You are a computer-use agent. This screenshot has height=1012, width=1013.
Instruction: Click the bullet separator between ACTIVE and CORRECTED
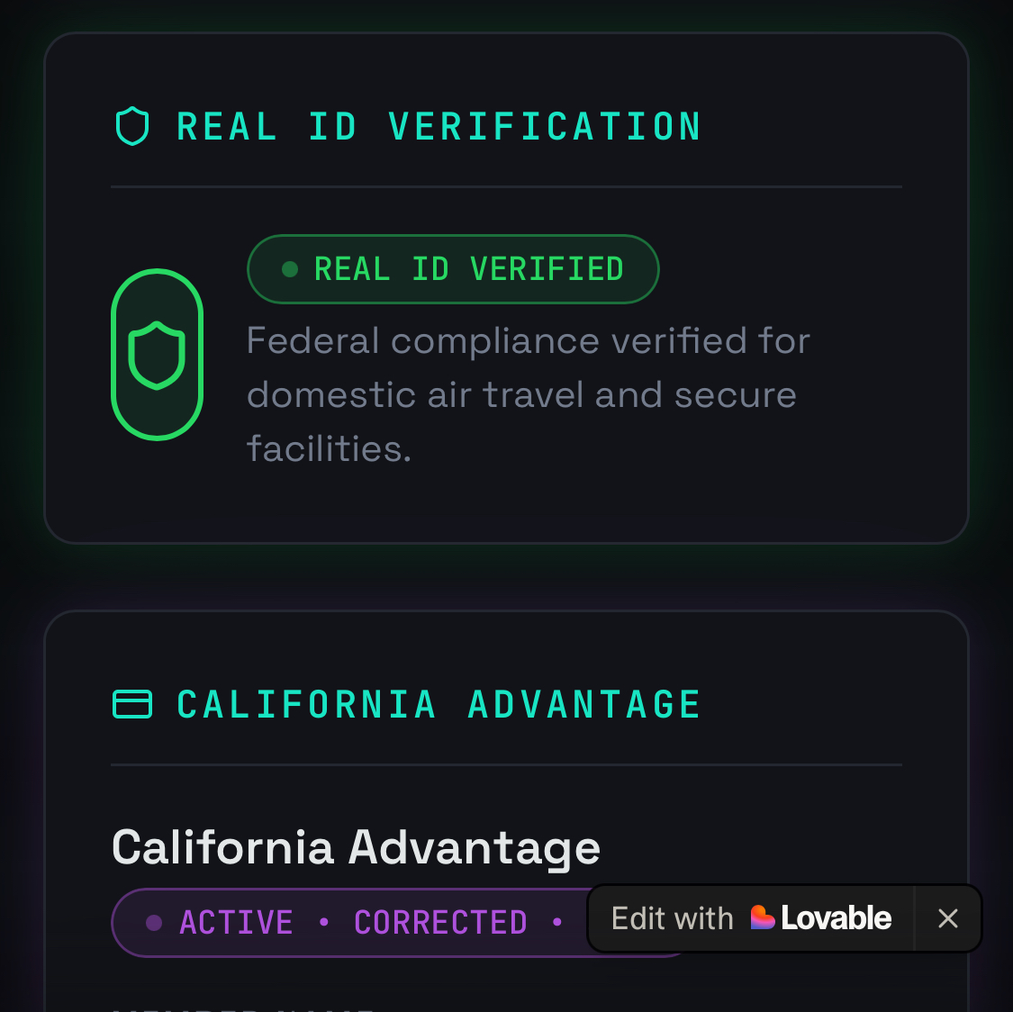pos(324,923)
